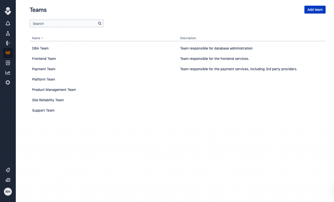Click the Add team button
Screen dimensions: 334x202
coord(315,10)
